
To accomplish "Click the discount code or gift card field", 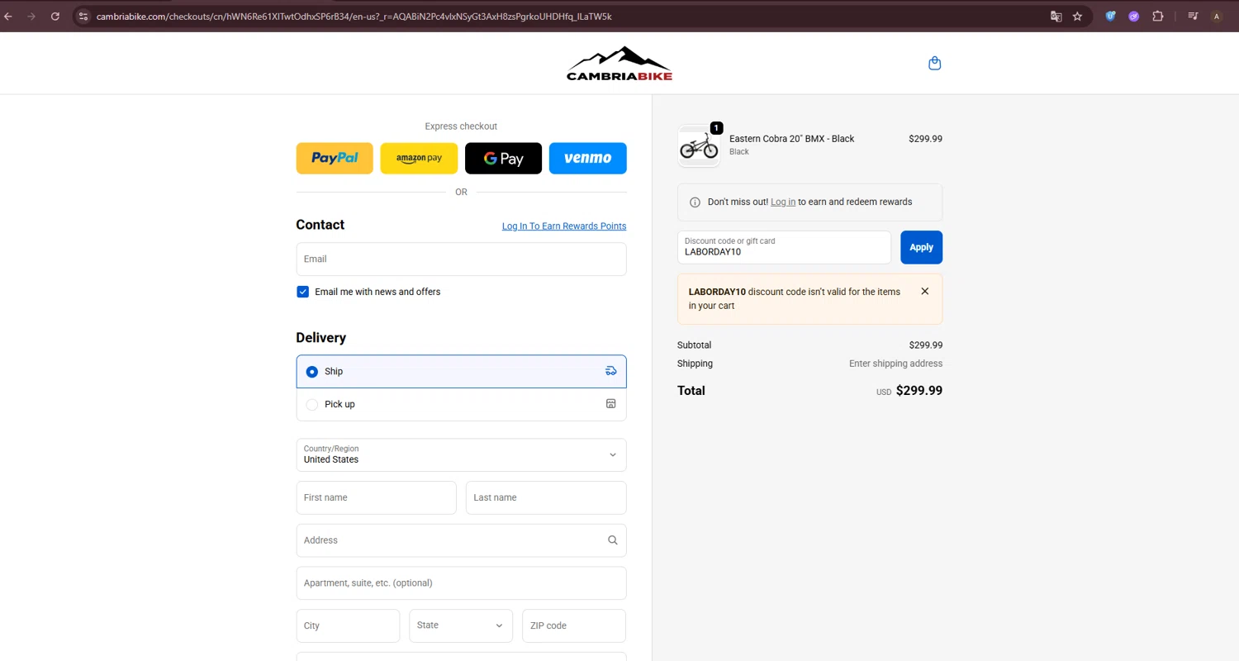I will 784,247.
